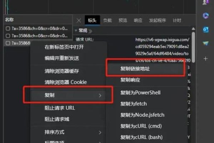Select 清除浏览器 Cookie menu item
This screenshot has height=143, width=214.
tap(68, 82)
